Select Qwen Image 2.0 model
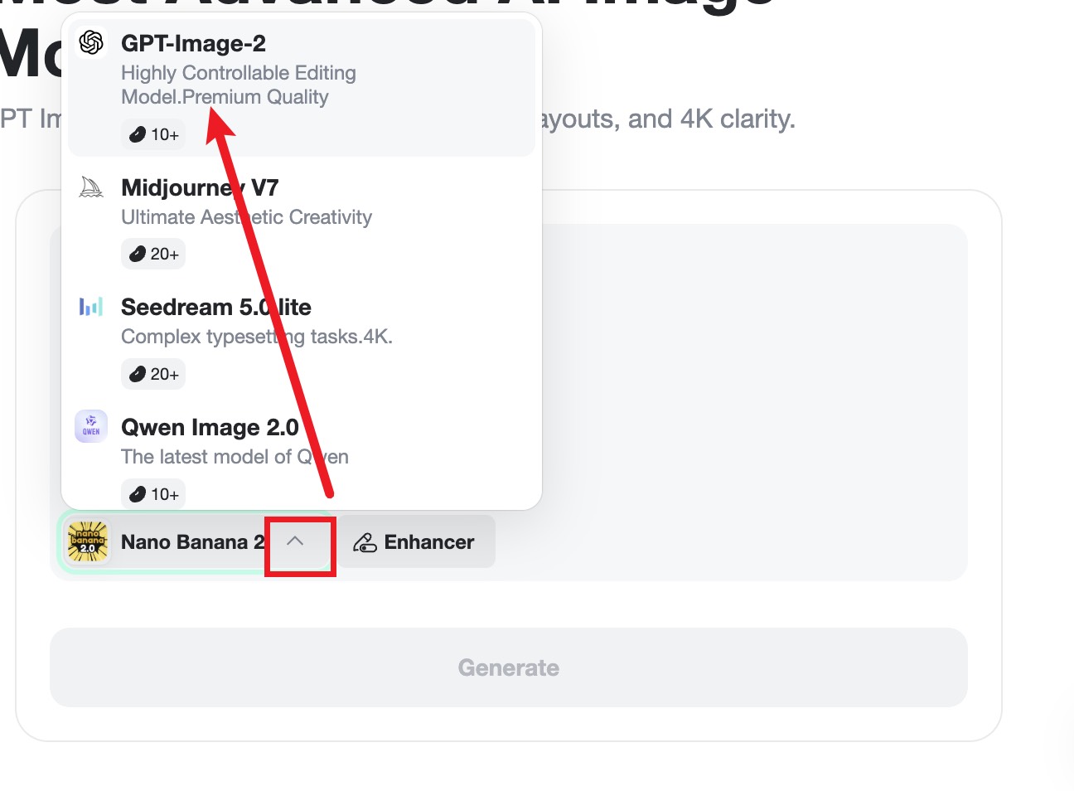This screenshot has width=1074, height=791. click(x=302, y=457)
